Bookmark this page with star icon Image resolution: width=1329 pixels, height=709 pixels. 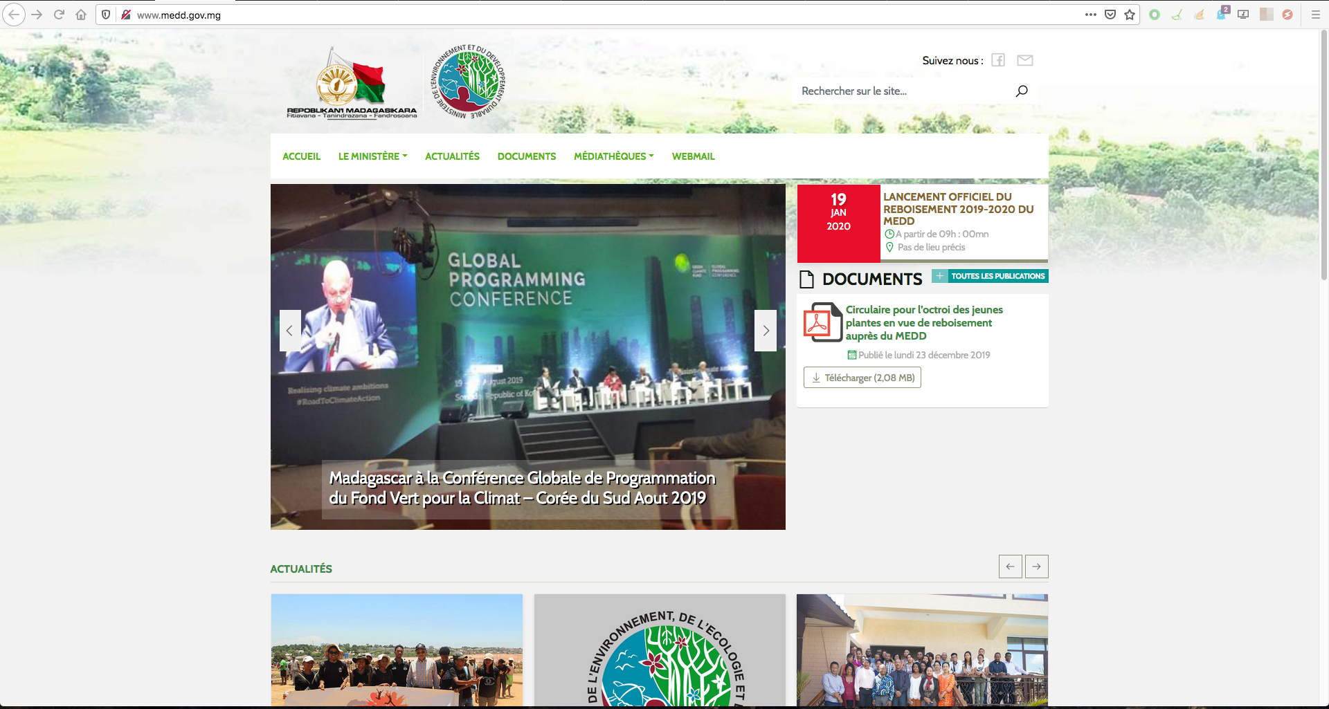pos(1130,15)
